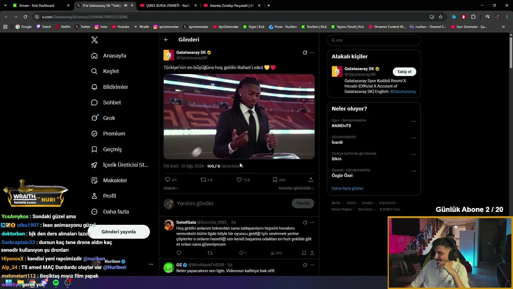The width and height of the screenshot is (513, 289).
Task: Open Spotify from the taskbar
Action: tap(56, 283)
